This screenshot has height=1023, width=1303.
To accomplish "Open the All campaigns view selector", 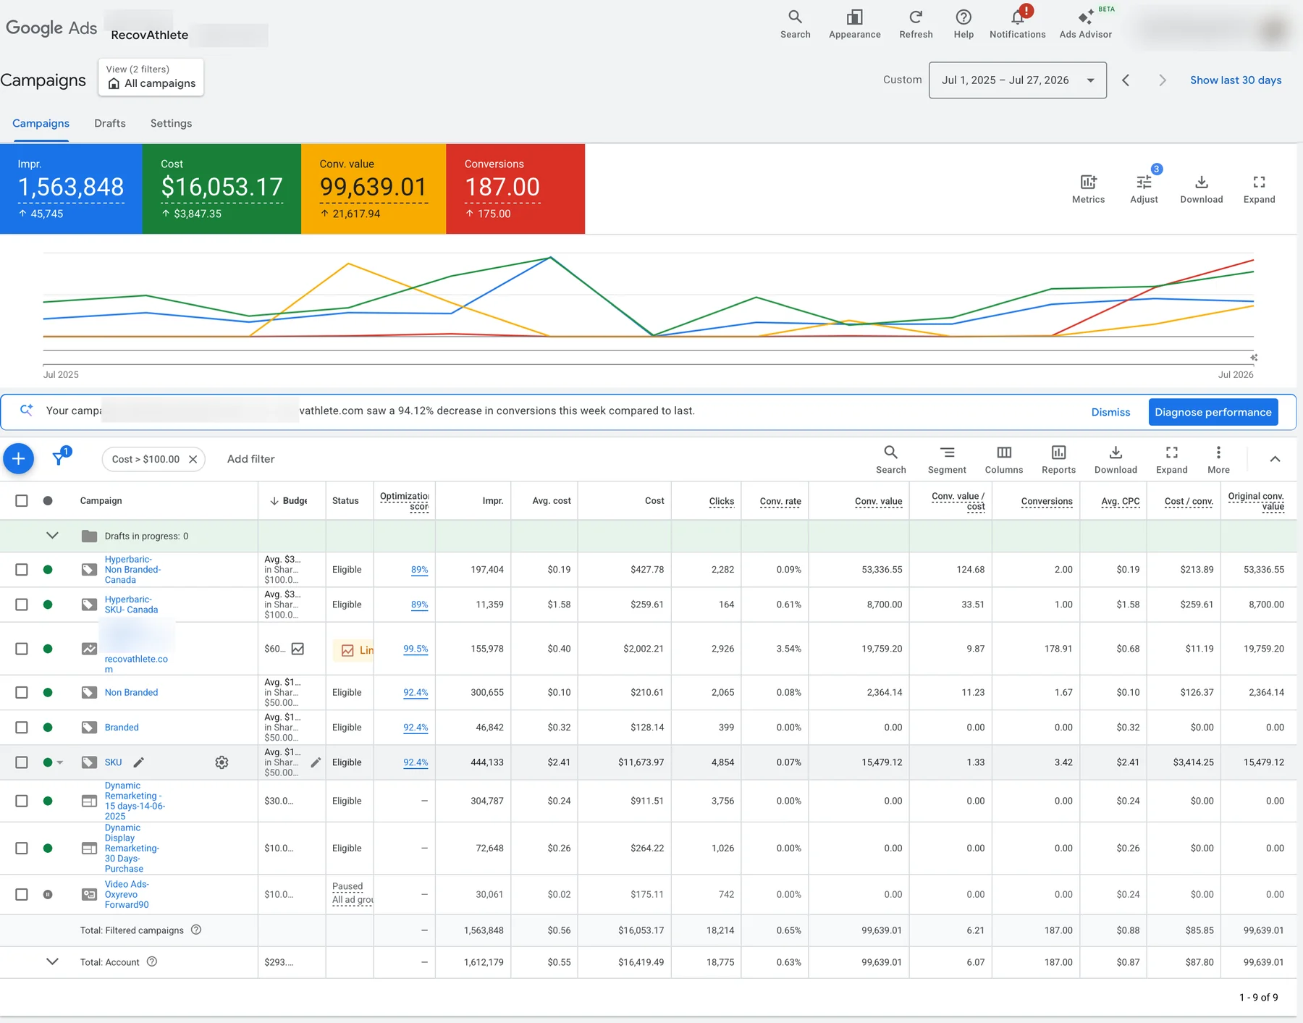I will point(151,77).
